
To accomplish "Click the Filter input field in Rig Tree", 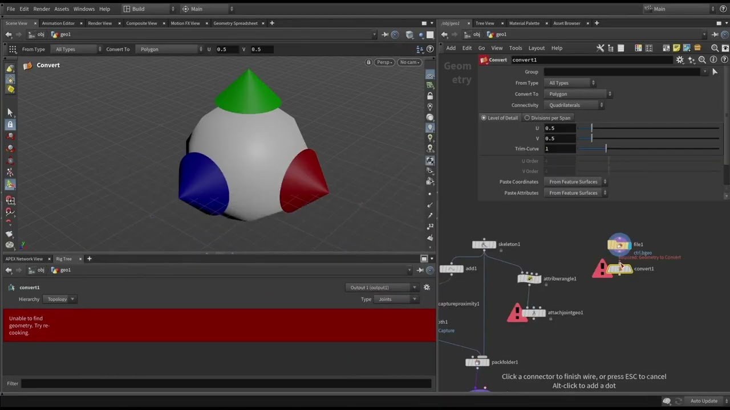I will pyautogui.click(x=226, y=384).
